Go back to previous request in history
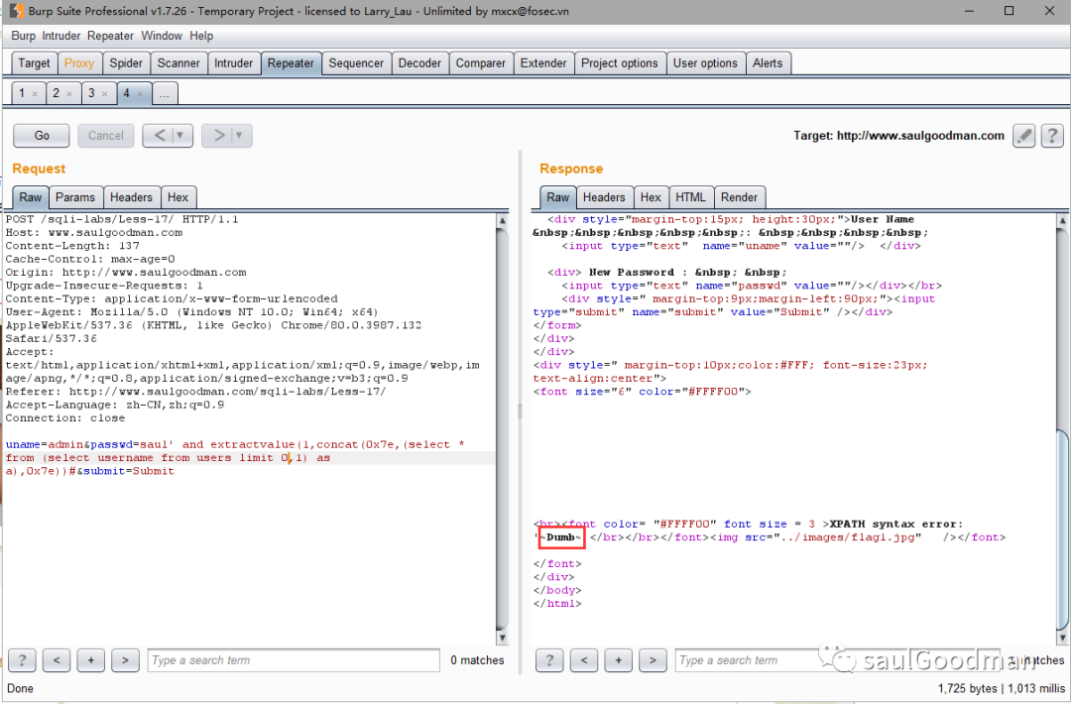 tap(159, 135)
